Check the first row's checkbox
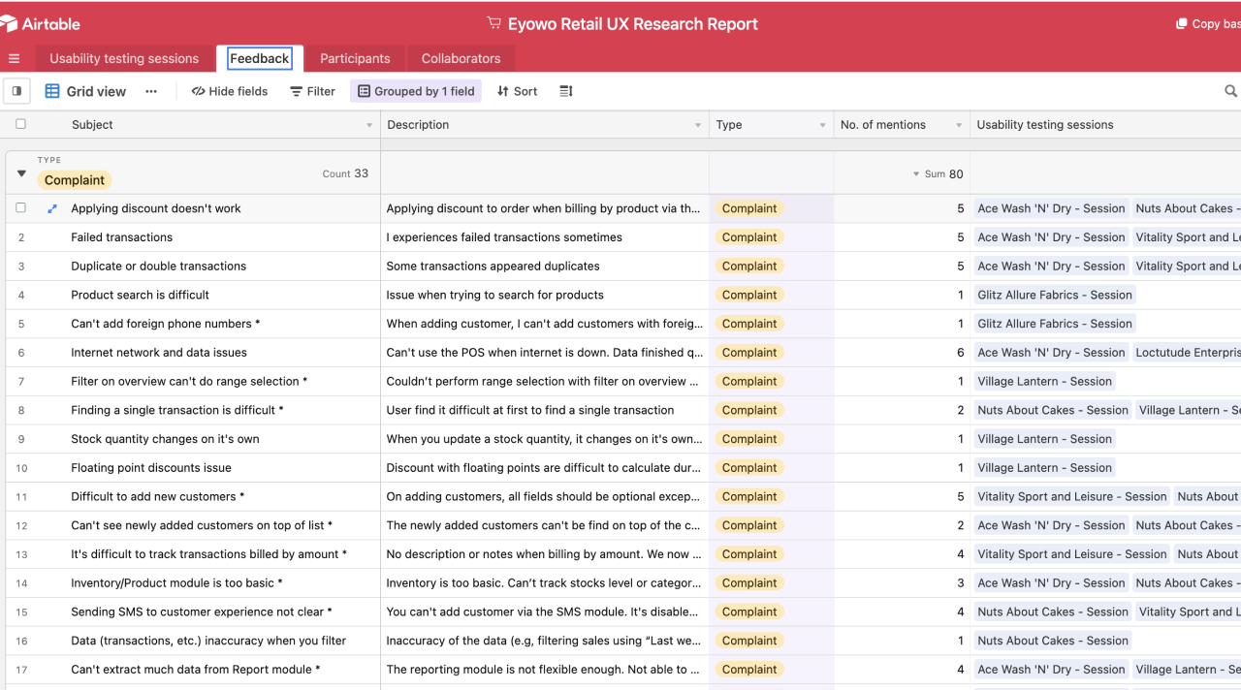Screen dimensions: 1241x690 (x=20, y=208)
